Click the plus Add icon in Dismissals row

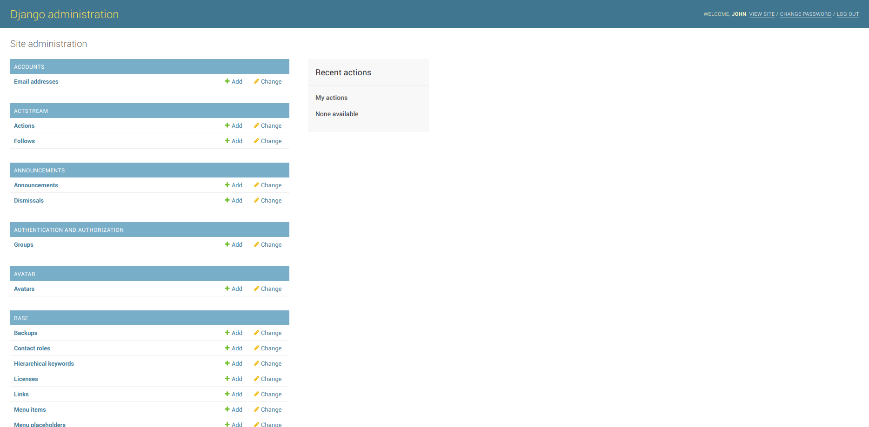click(x=227, y=200)
